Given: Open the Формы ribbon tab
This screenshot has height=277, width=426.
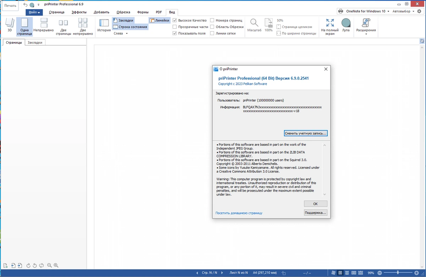Looking at the screenshot, I should pyautogui.click(x=143, y=12).
